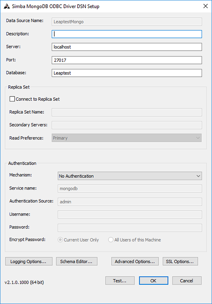This screenshot has height=304, width=212.
Task: Click the Username input field
Action: pos(130,214)
